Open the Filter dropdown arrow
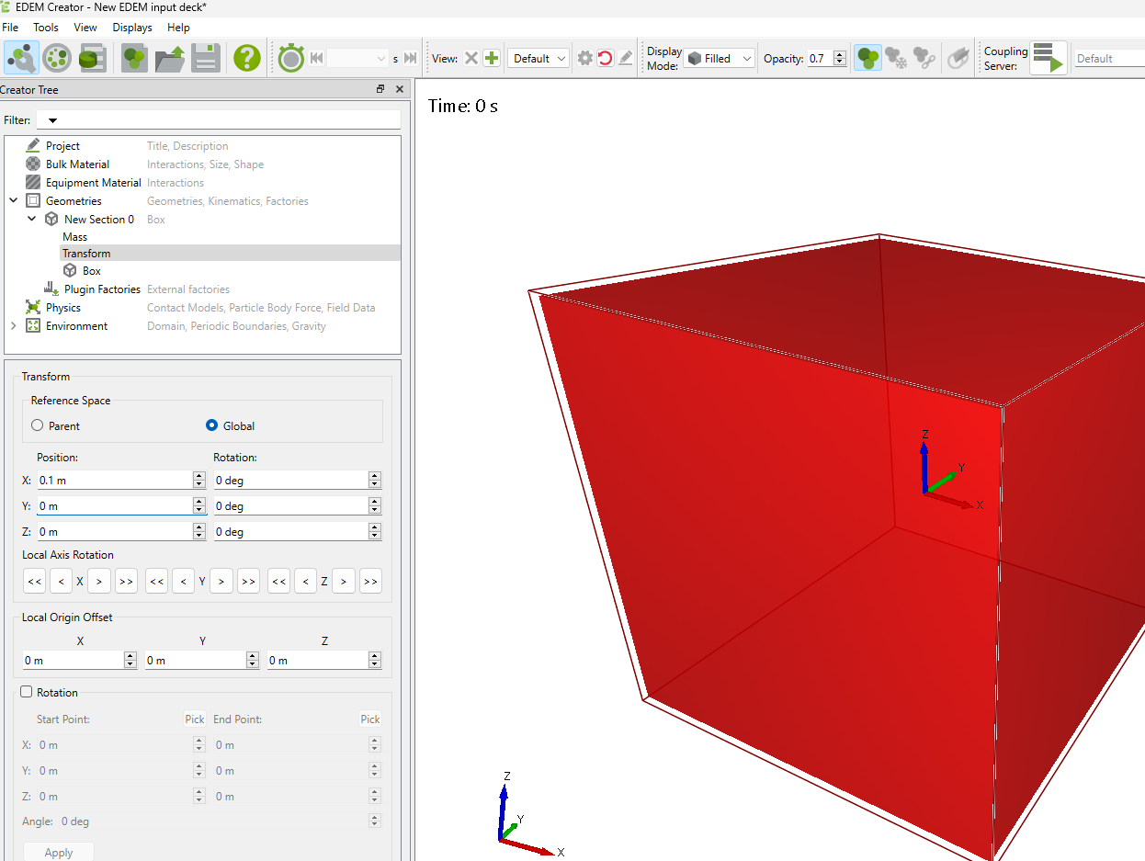This screenshot has width=1145, height=861. [52, 120]
